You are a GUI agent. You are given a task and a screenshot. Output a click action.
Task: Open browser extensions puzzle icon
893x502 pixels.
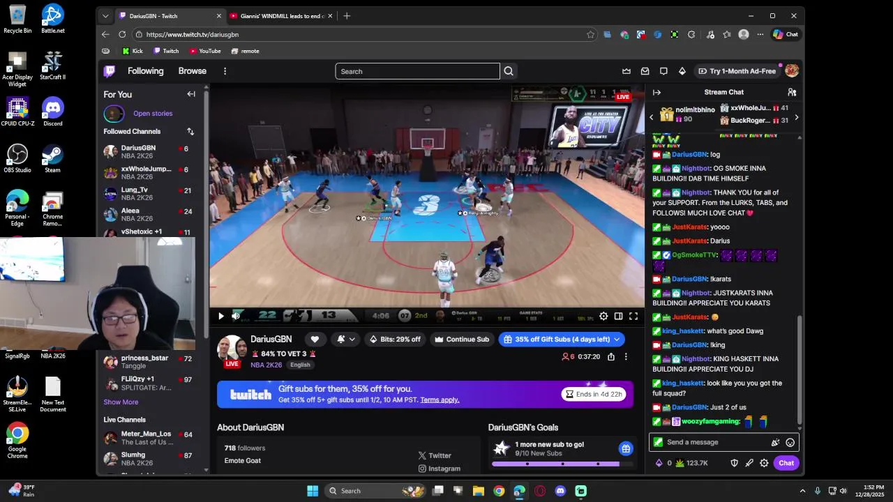pyautogui.click(x=691, y=34)
